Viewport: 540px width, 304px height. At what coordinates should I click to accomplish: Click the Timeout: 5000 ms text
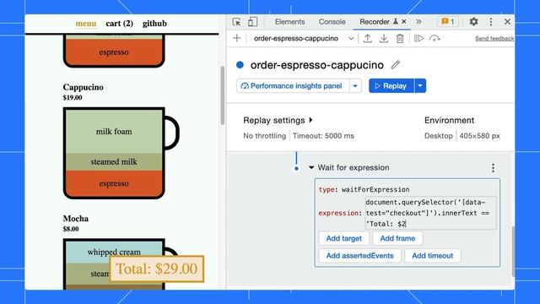(323, 136)
